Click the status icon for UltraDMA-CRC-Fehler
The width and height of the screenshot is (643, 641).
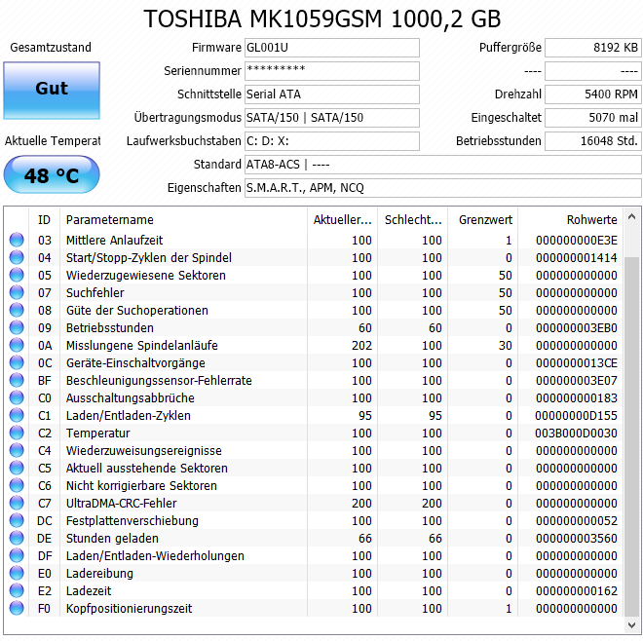(17, 503)
